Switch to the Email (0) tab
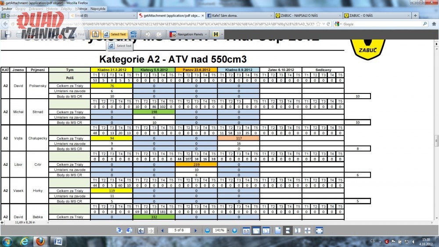Screen dimensions: 439x247 tap(102, 16)
